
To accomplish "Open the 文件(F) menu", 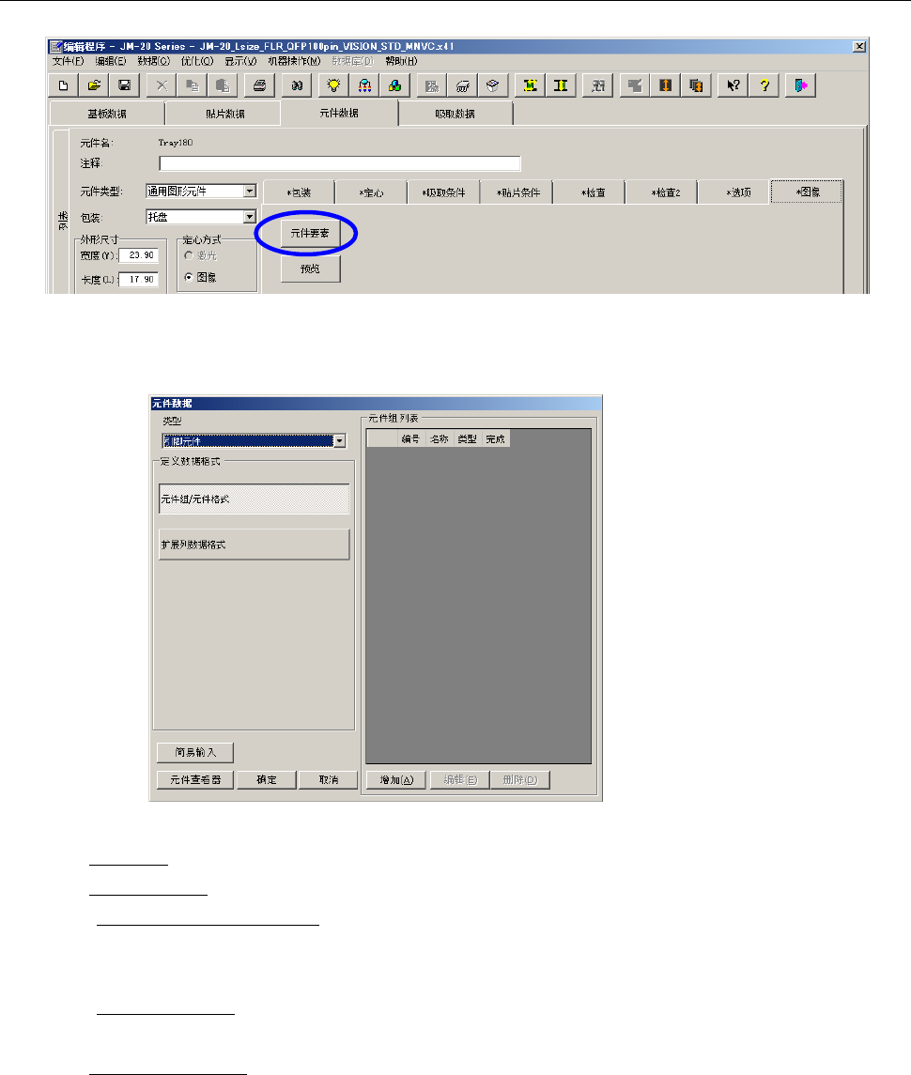I will tap(68, 61).
